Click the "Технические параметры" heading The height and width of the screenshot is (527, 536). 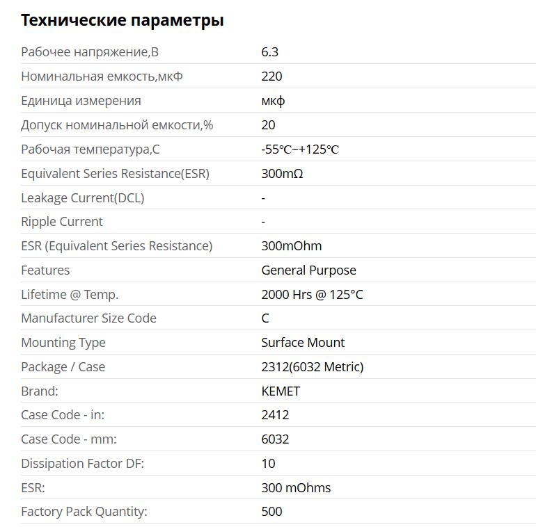pos(123,20)
